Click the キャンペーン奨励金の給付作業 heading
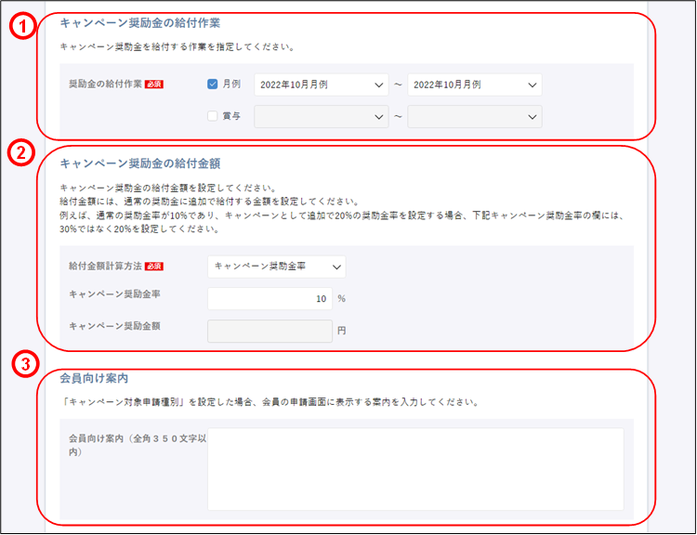Image resolution: width=697 pixels, height=535 pixels. pyautogui.click(x=140, y=23)
